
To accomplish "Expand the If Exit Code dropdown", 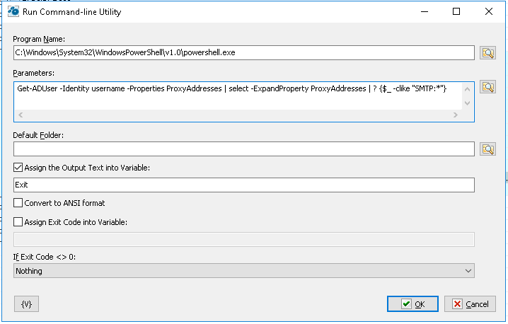I will 467,271.
